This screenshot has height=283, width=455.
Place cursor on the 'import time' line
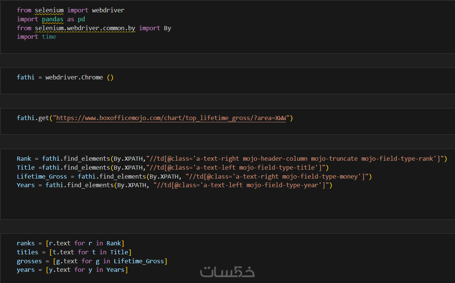tap(37, 37)
